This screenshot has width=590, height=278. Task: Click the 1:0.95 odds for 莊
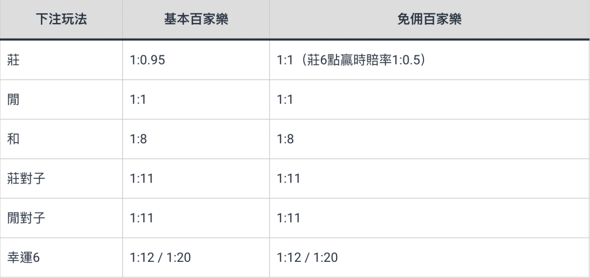click(x=148, y=60)
